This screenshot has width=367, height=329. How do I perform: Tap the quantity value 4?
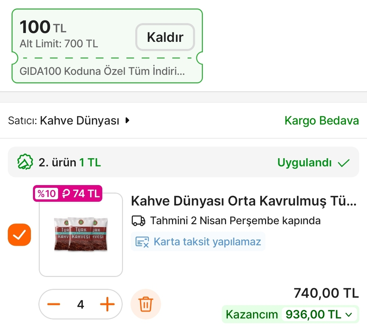81,304
